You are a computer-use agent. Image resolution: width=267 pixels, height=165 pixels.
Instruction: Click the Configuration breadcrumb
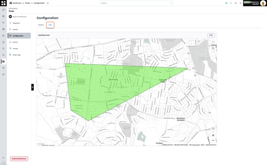[x=39, y=3]
